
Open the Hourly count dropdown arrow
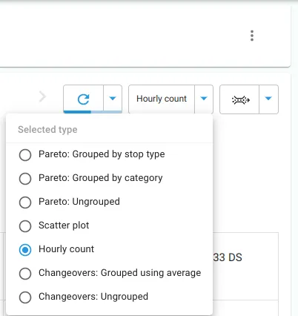tap(204, 99)
